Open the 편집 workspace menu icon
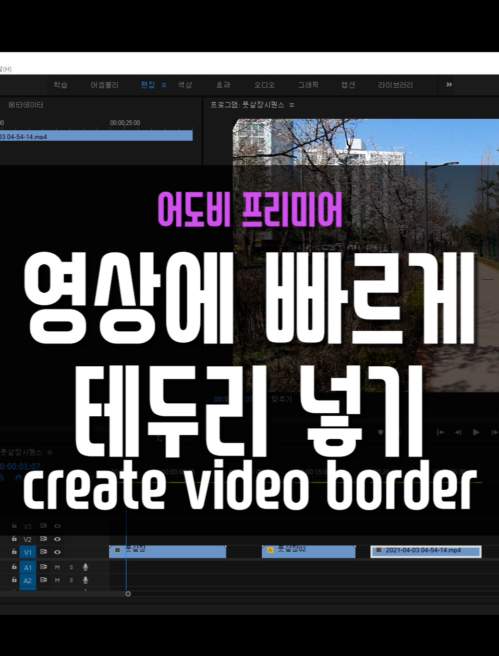499x656 pixels. [x=164, y=85]
